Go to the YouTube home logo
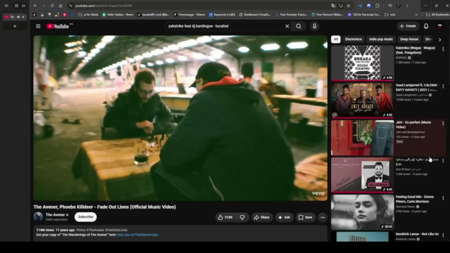450x253 pixels. pos(58,26)
